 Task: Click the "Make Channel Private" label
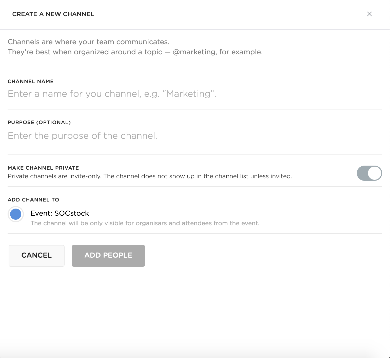(43, 168)
